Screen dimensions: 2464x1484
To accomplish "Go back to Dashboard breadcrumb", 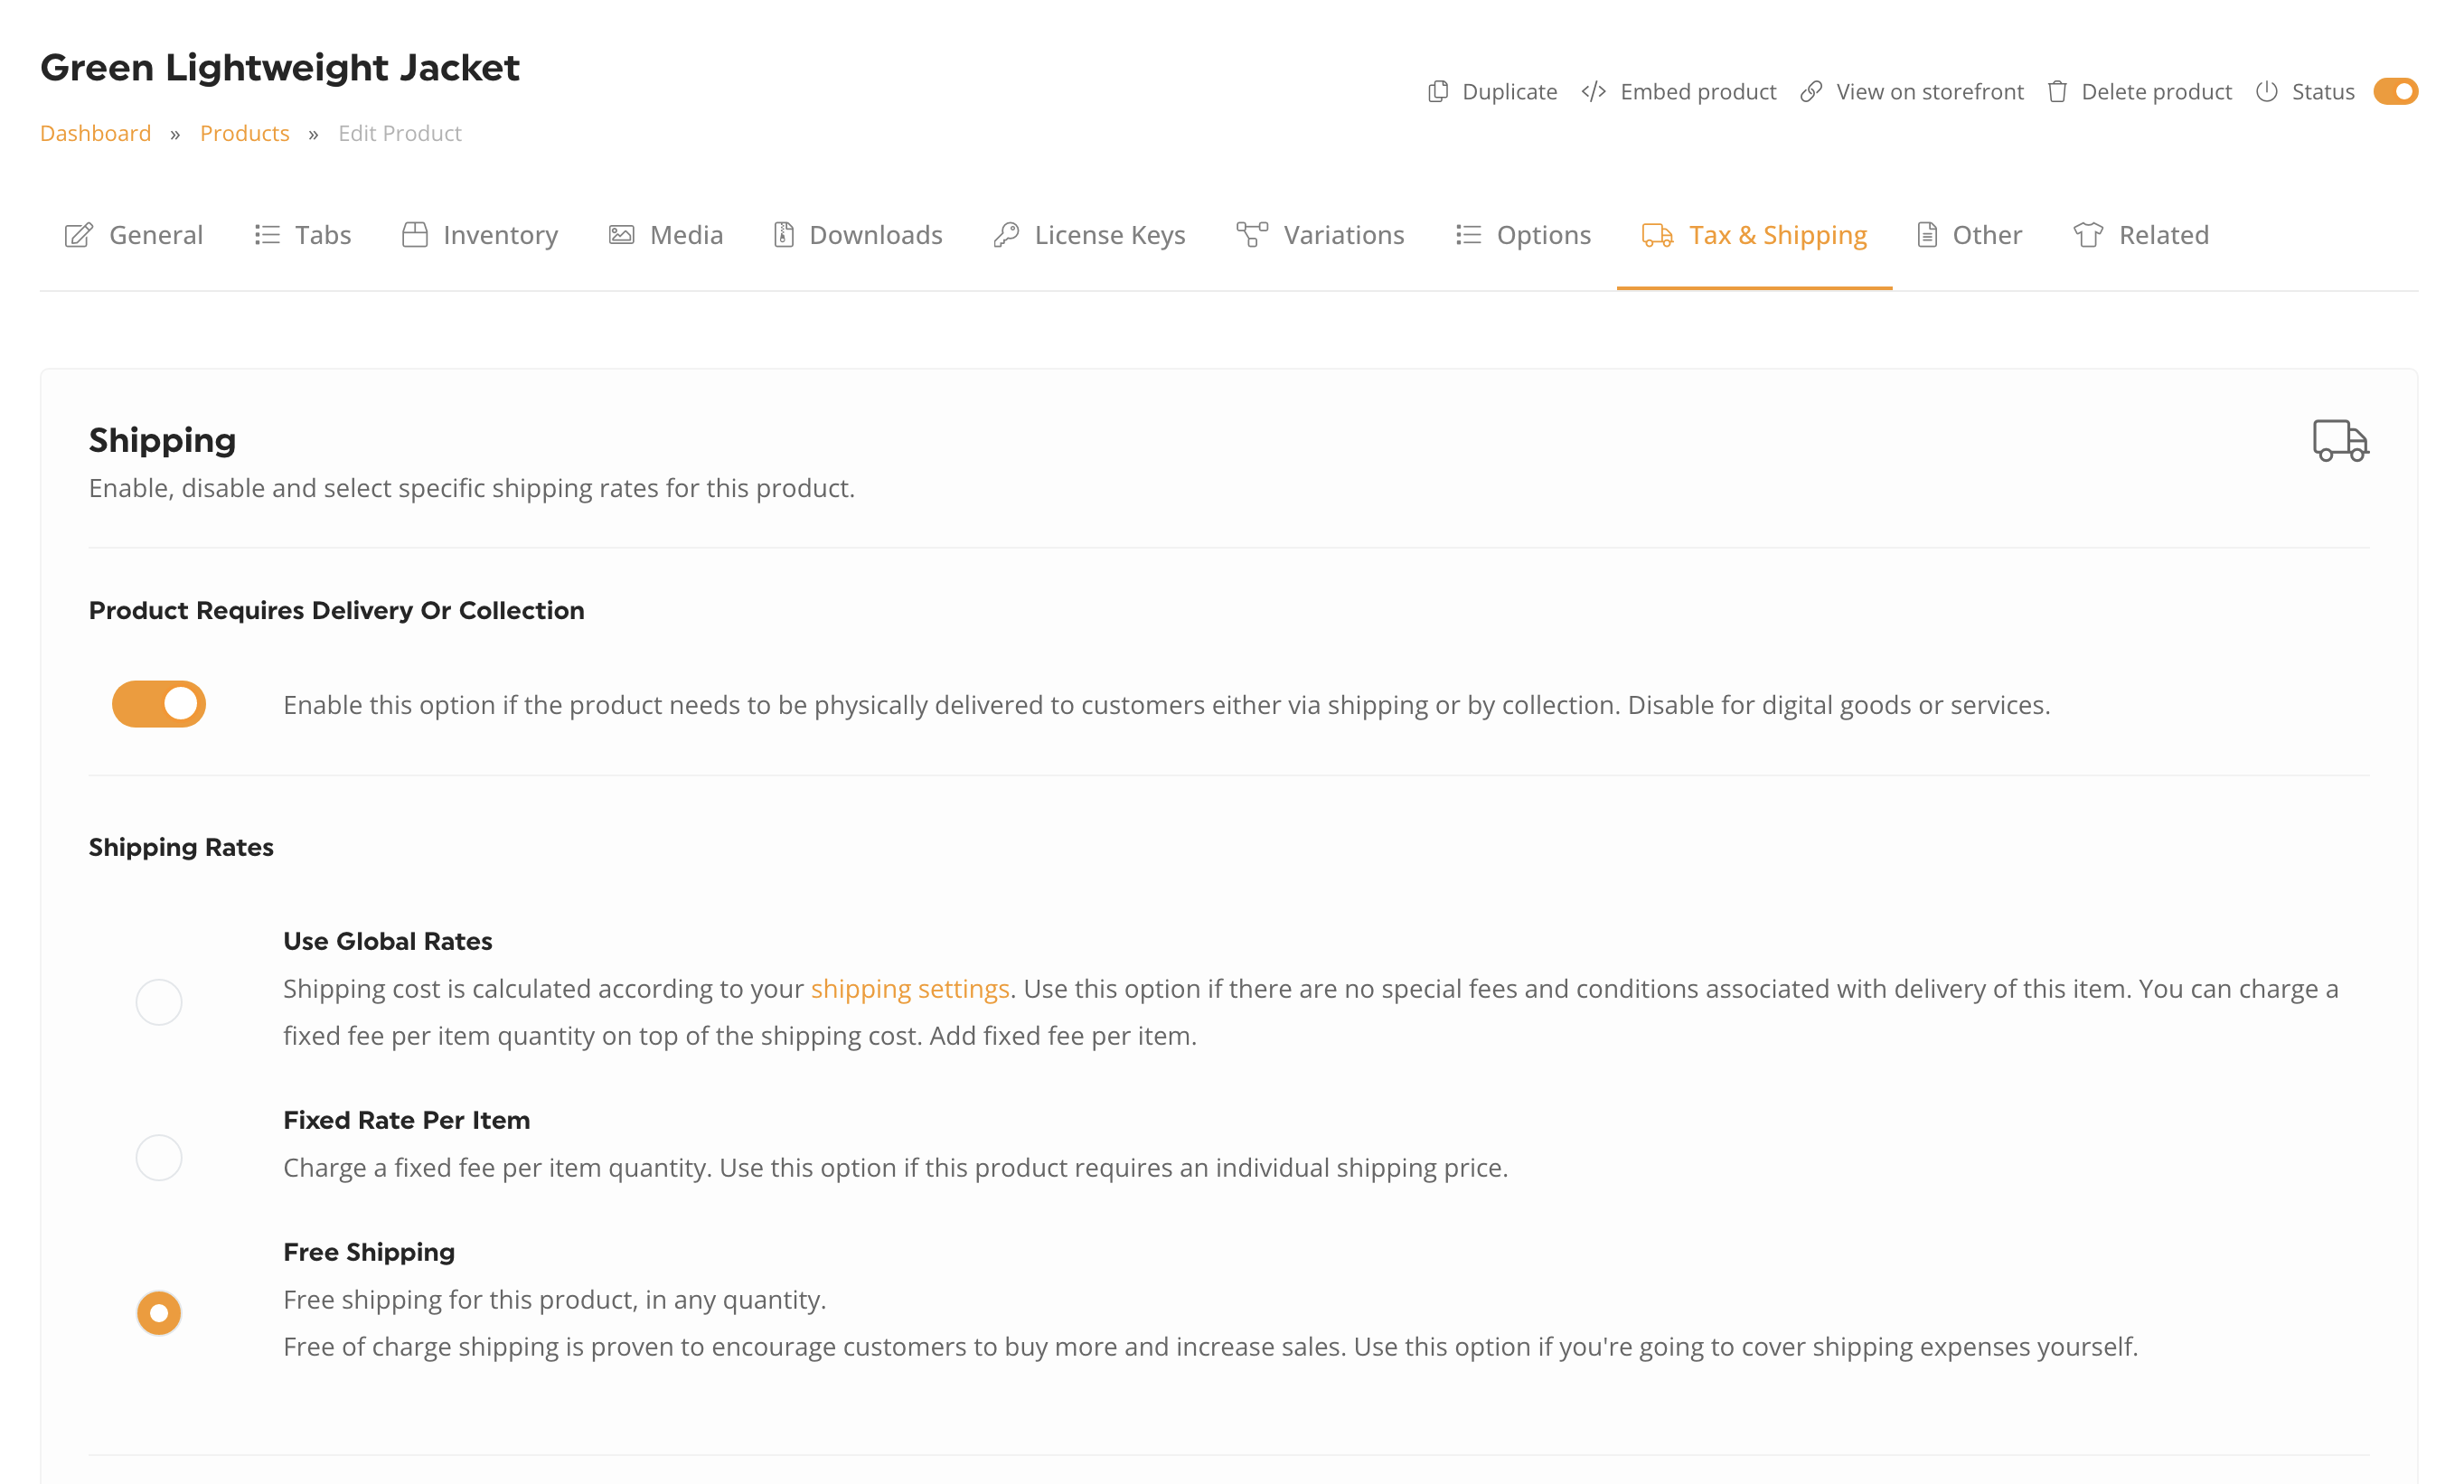I will pos(96,133).
